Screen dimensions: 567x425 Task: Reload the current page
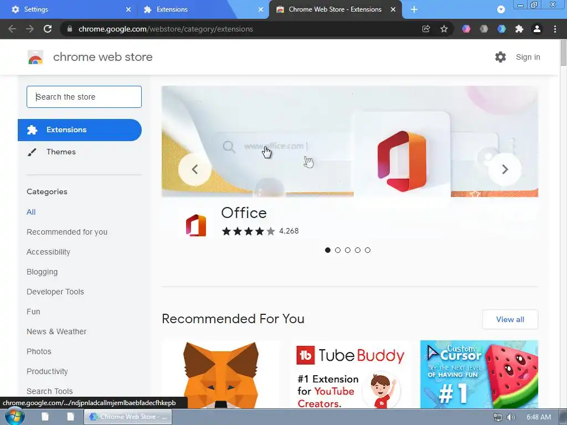48,29
